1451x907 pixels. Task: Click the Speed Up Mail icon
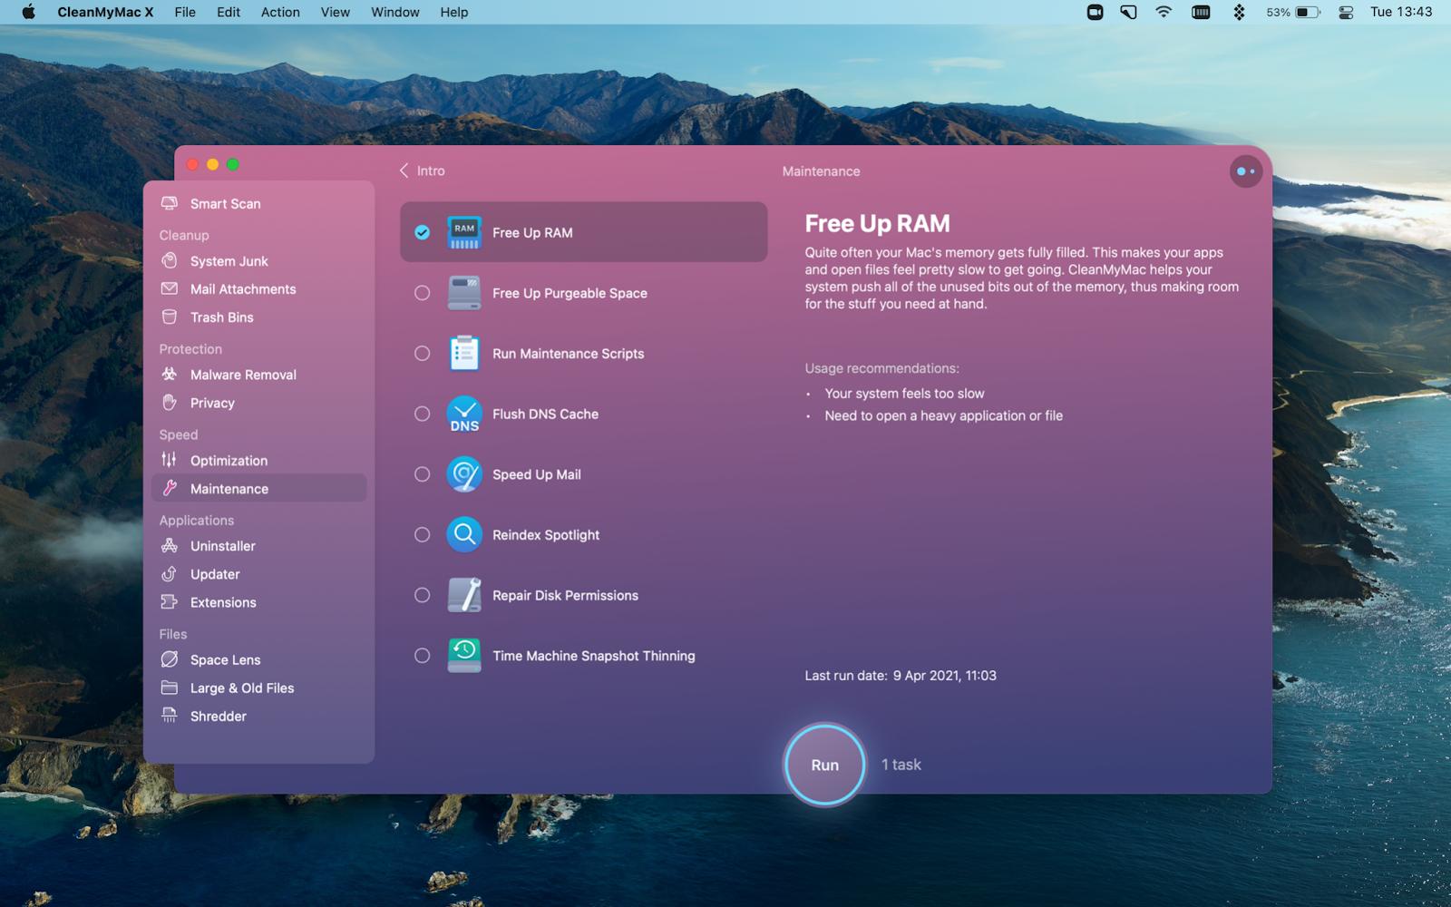click(x=464, y=474)
